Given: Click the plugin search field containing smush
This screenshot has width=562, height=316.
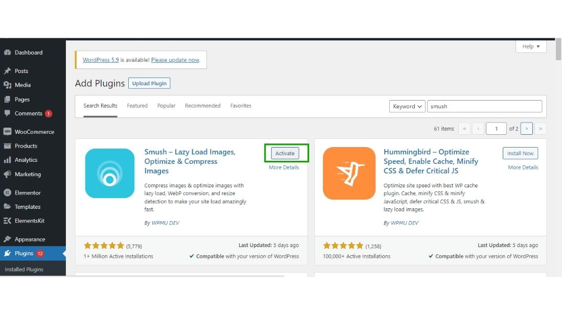Looking at the screenshot, I should 484,106.
